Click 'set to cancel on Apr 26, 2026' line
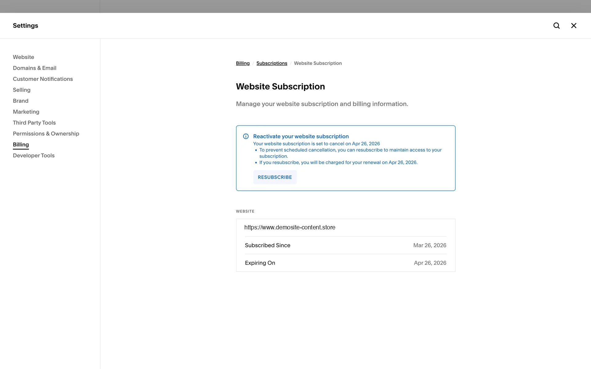The image size is (591, 369). point(316,144)
